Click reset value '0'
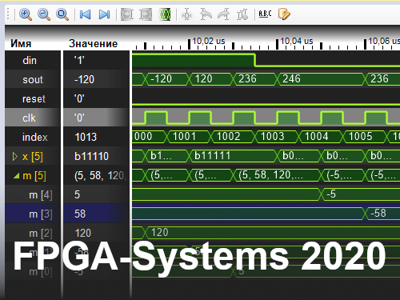Screen dimensions: 400x300 coord(79,99)
